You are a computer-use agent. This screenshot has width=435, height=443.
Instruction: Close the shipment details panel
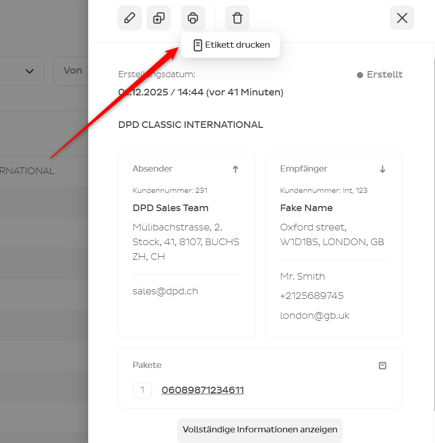click(402, 18)
